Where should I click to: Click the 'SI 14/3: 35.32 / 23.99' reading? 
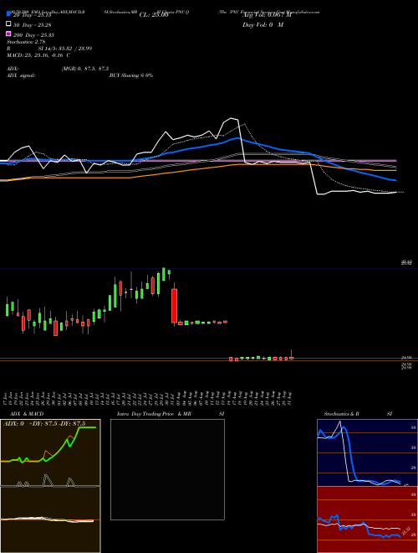point(65,49)
